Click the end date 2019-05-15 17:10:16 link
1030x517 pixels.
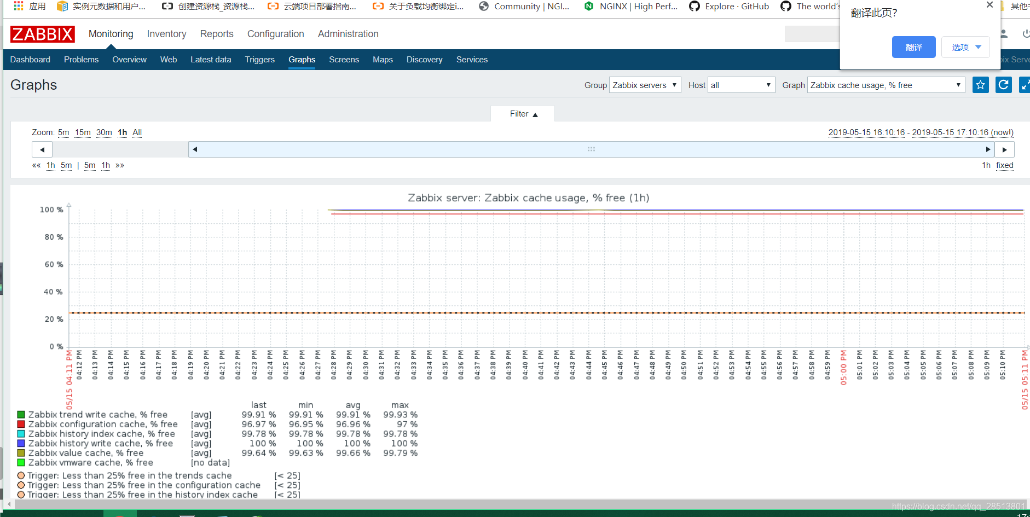pos(963,132)
